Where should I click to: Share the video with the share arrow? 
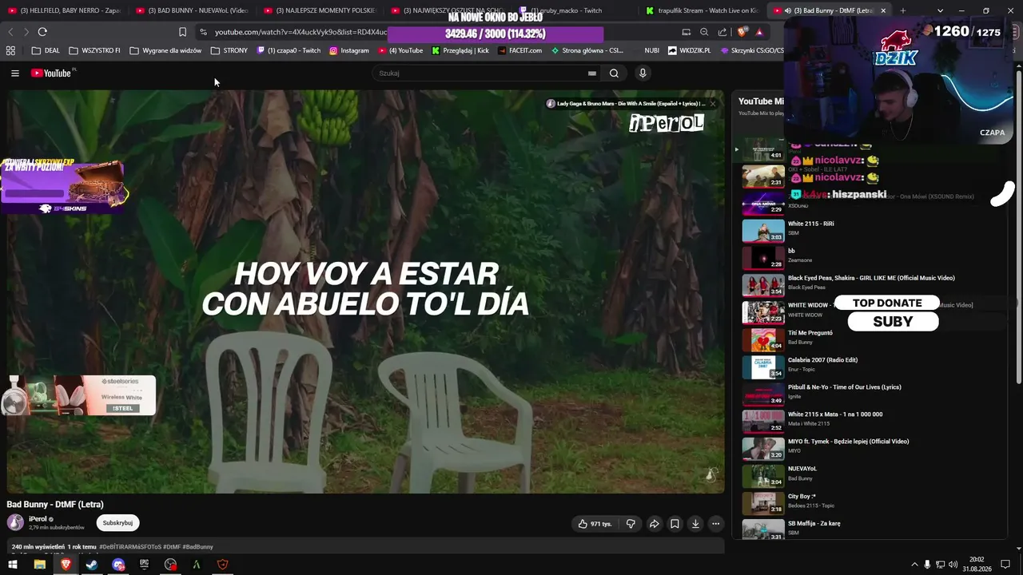coord(654,524)
